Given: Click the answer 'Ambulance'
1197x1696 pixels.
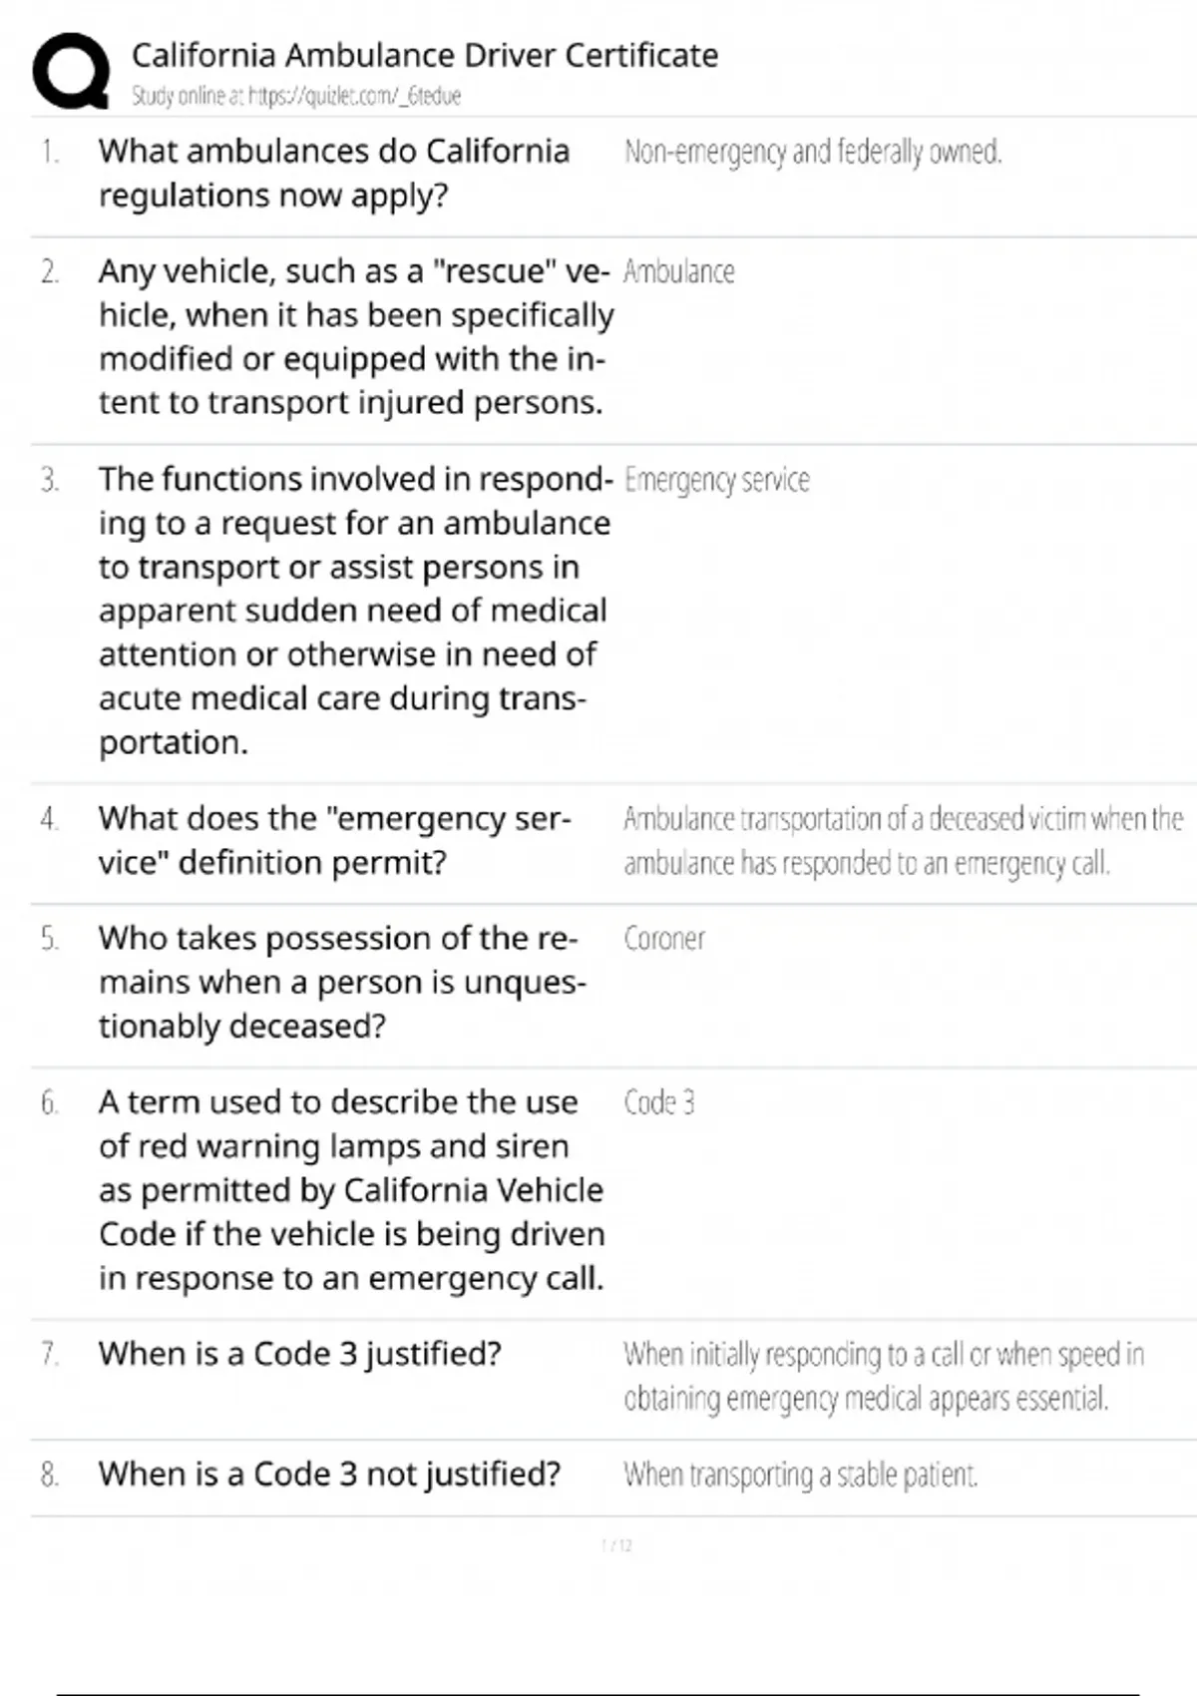Looking at the screenshot, I should [x=678, y=271].
